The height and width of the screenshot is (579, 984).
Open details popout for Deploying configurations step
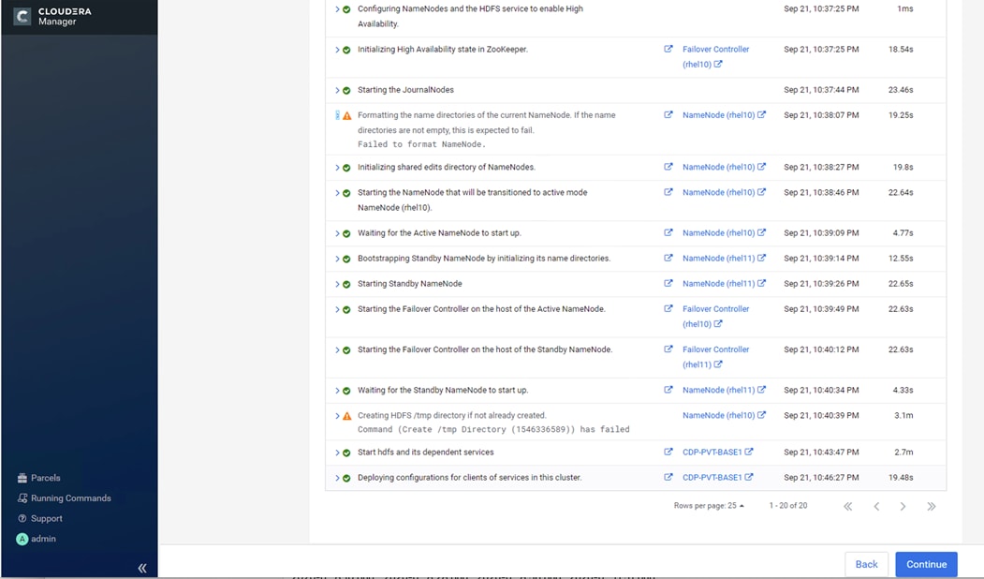point(668,477)
